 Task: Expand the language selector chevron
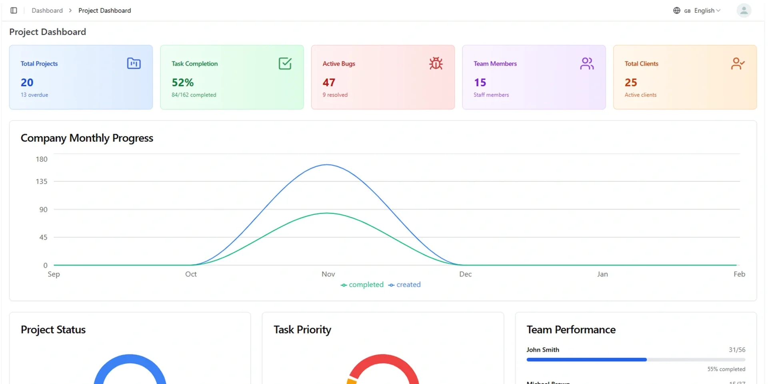pos(718,10)
